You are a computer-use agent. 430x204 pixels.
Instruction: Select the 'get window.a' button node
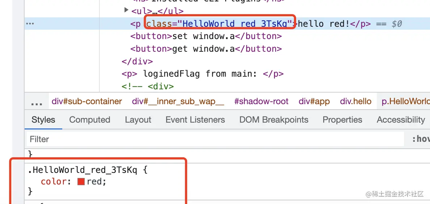click(x=206, y=49)
